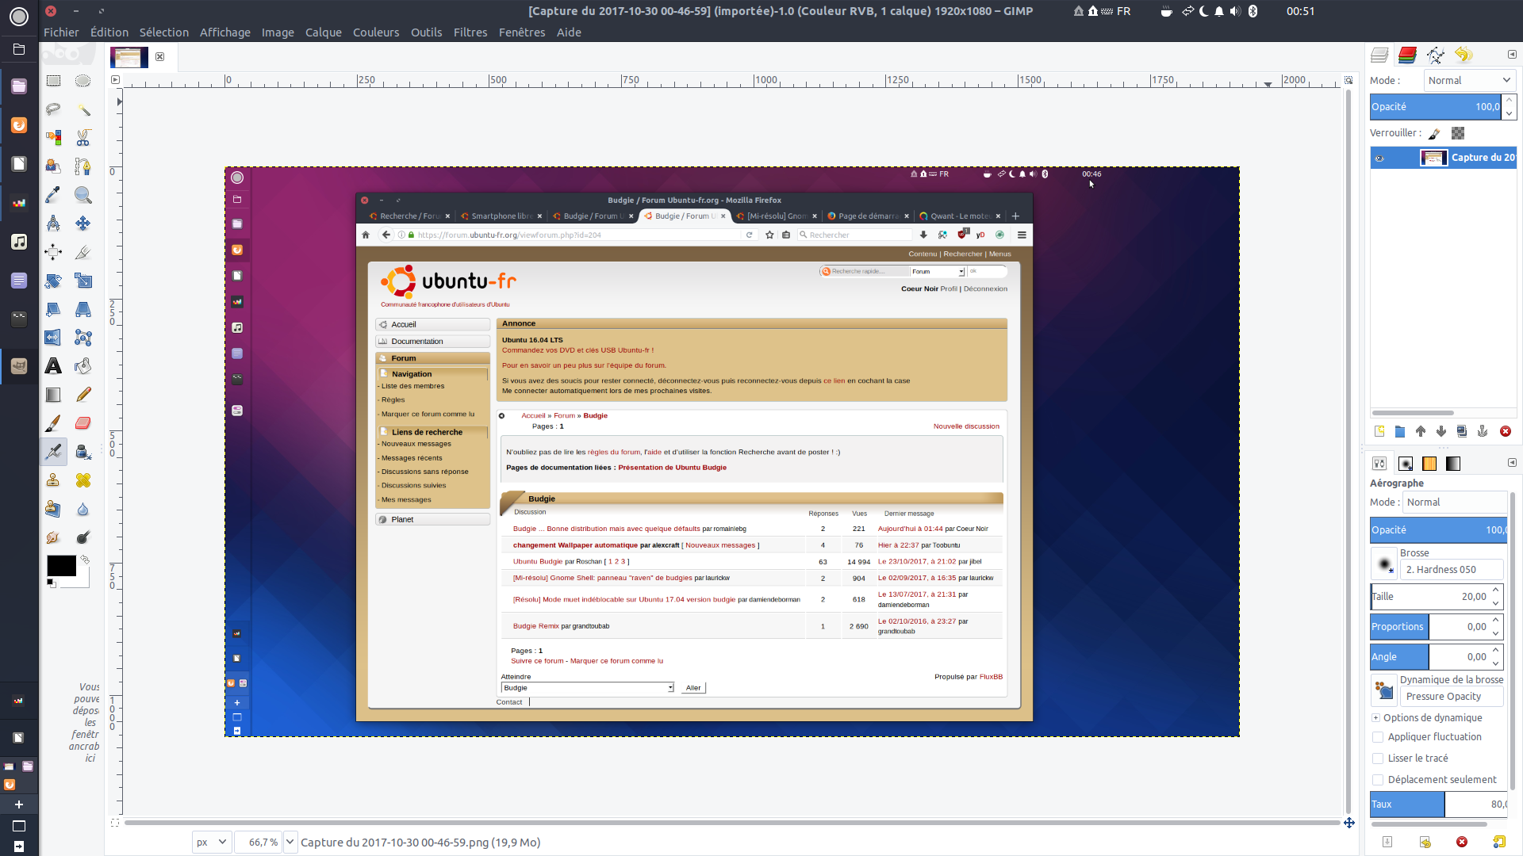Toggle lock pixels brush icon
Screen dimensions: 1523x856
point(1435,133)
